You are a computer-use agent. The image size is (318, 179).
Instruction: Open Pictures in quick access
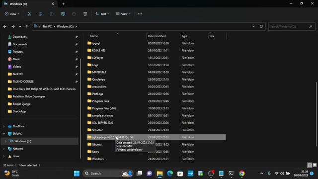17,52
